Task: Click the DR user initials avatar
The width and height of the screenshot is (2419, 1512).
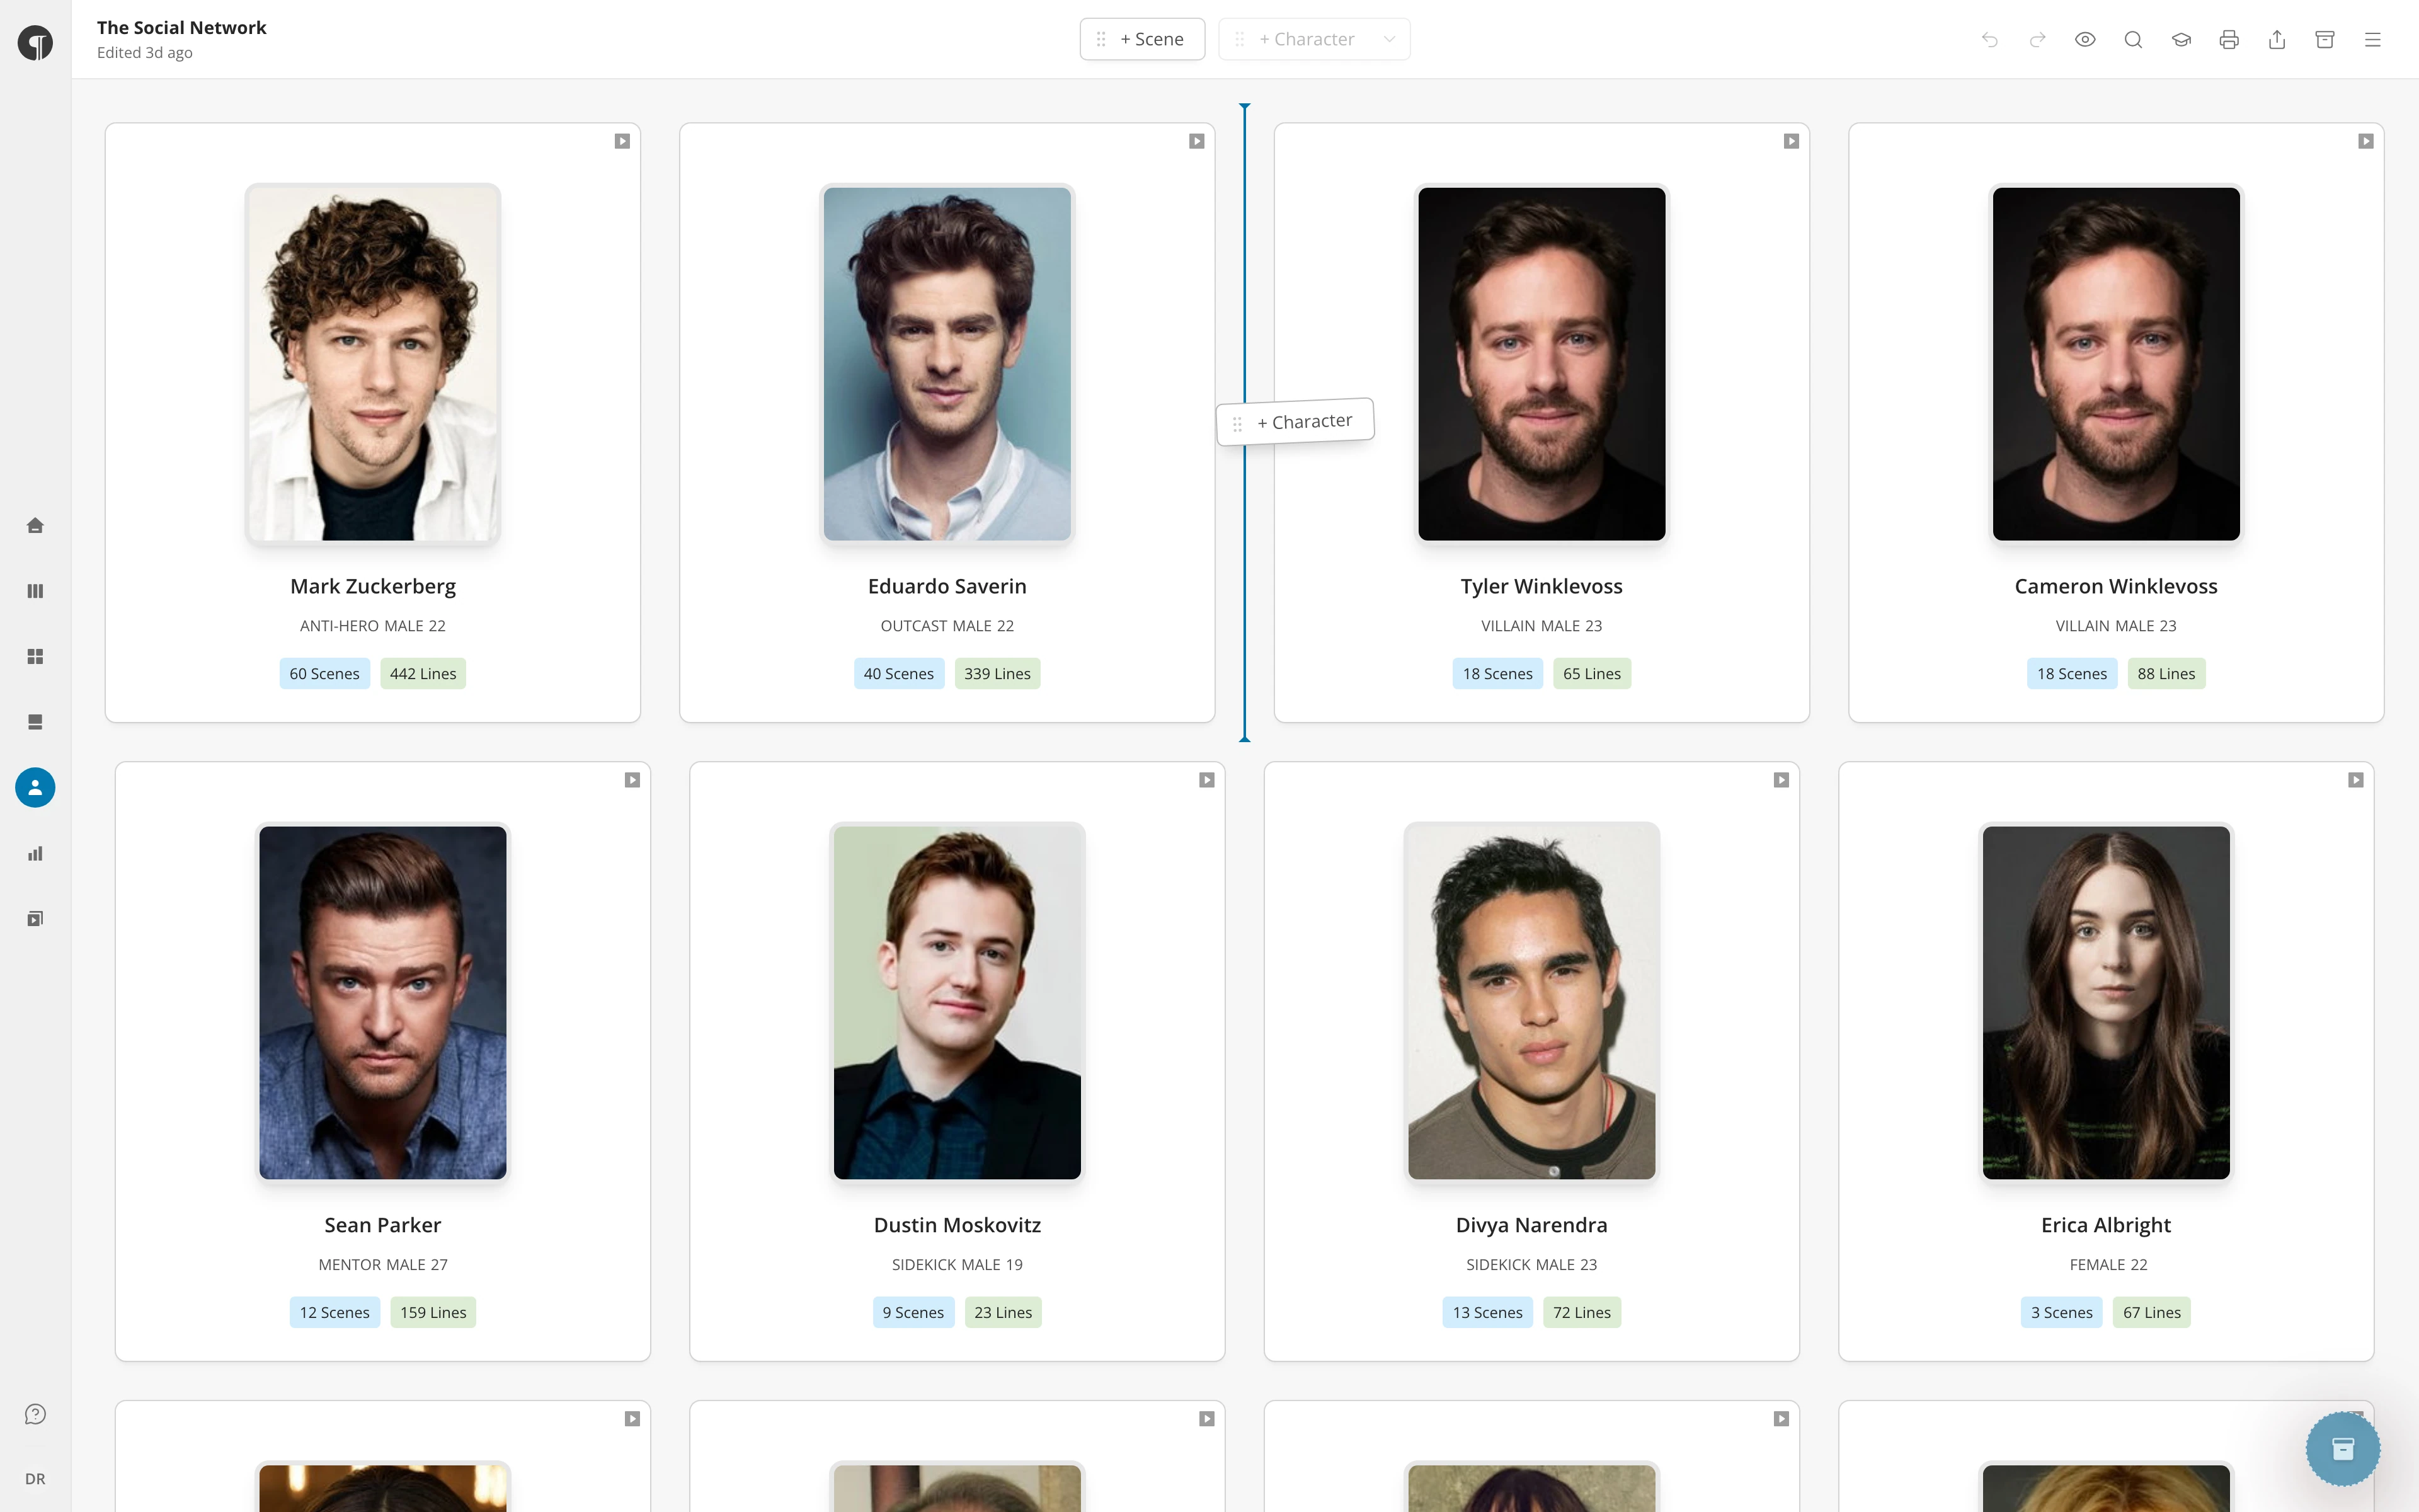Action: (35, 1479)
